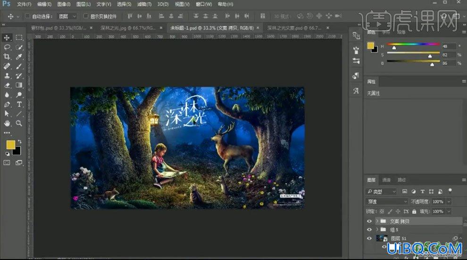
Task: Toggle type layer filter in Layers panel
Action: coord(422,191)
